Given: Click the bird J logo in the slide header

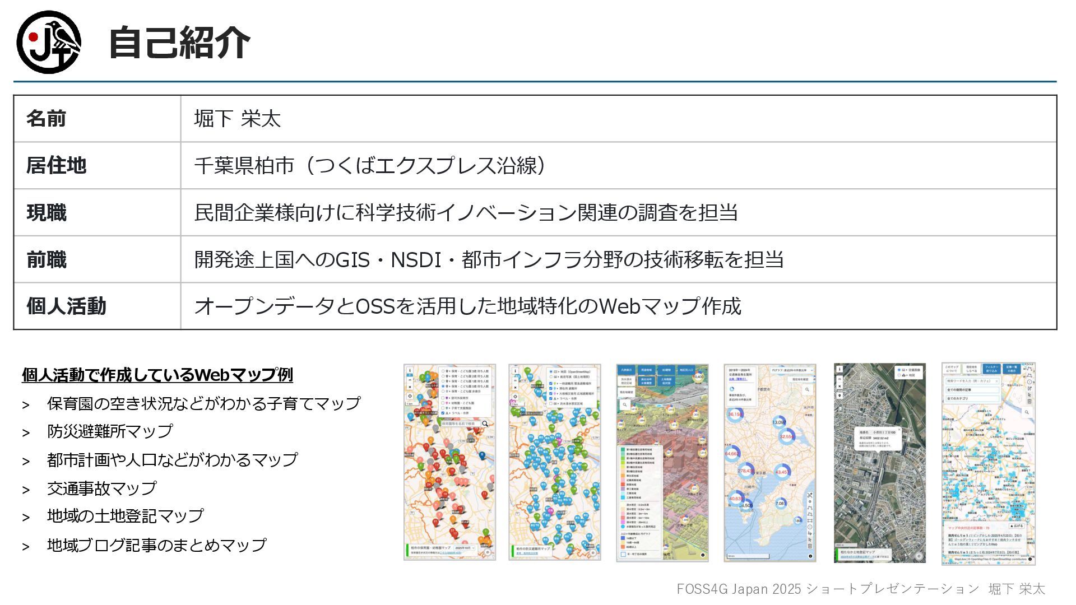Looking at the screenshot, I should (x=49, y=42).
